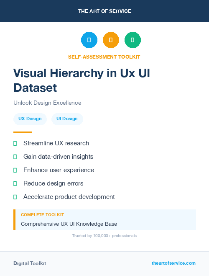This screenshot has height=276, width=209.
Task: Click bullet icon beside Gain data-driven insights
Action: 15,157
